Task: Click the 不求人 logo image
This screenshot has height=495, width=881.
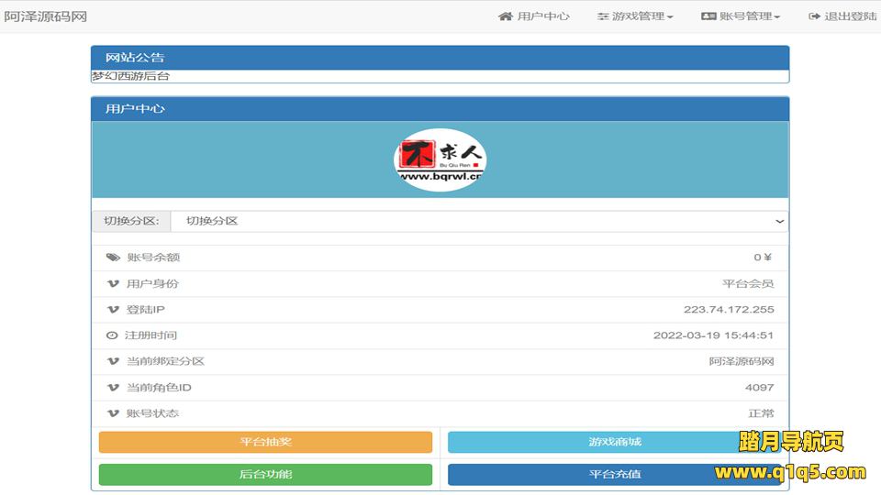Action: click(x=440, y=159)
